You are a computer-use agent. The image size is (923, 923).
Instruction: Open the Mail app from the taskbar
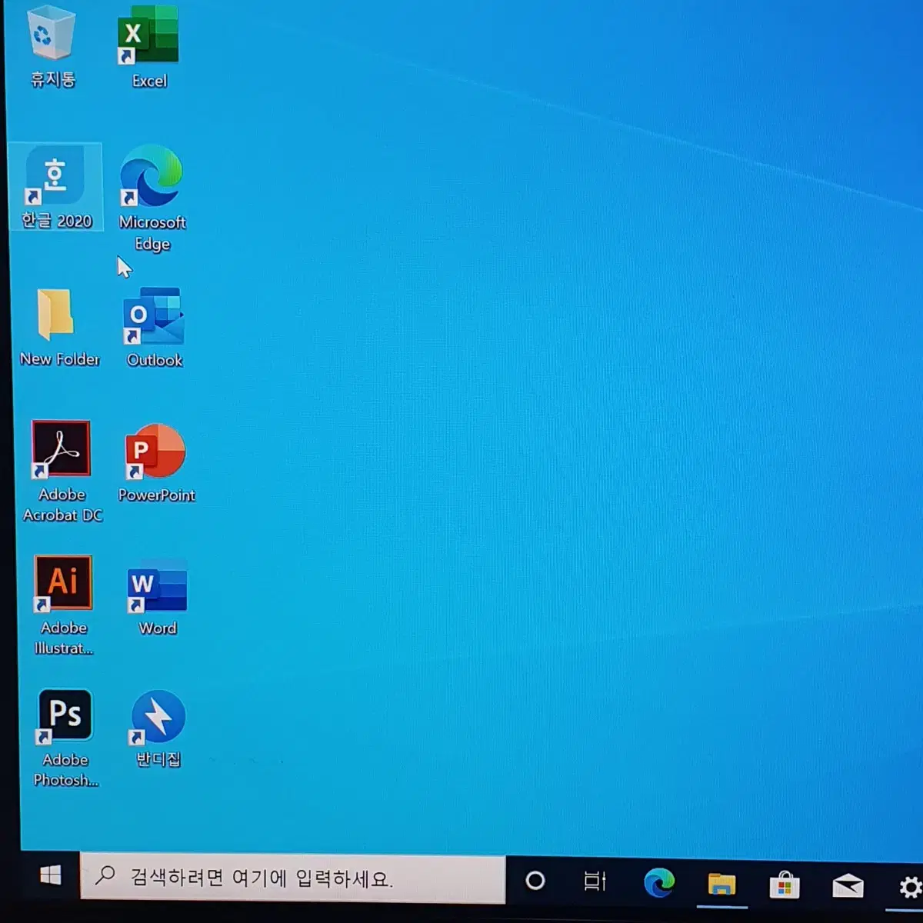848,886
